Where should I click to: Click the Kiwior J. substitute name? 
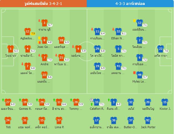tap(165, 109)
